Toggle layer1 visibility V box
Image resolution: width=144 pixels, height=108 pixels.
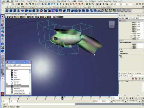[120, 82]
